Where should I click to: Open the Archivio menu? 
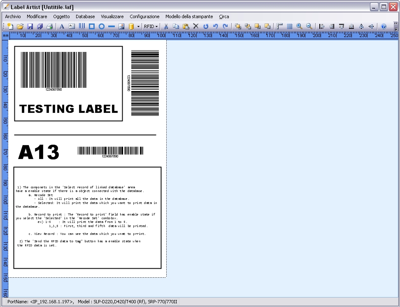pos(13,16)
